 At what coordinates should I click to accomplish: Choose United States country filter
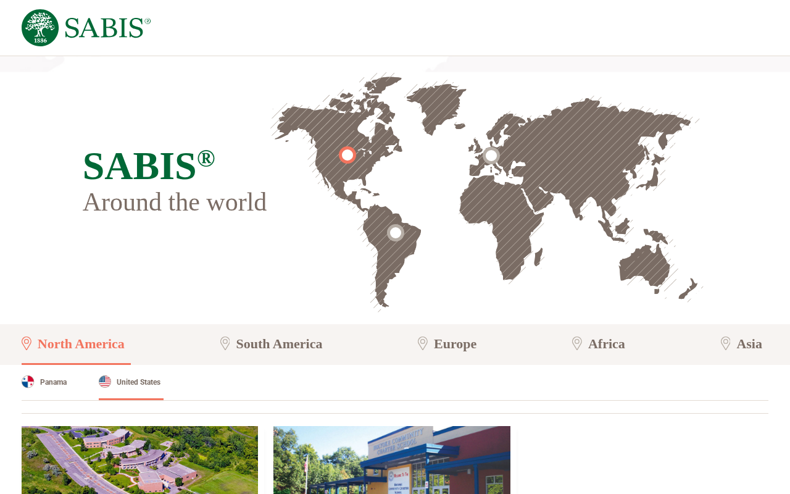click(x=130, y=382)
